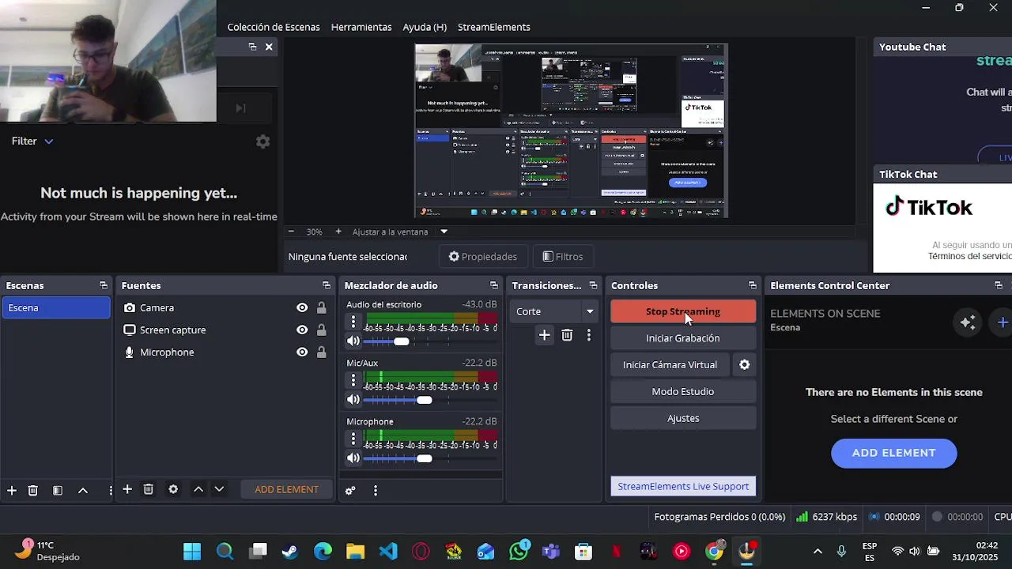Undock the Fuentes panel

click(x=327, y=285)
